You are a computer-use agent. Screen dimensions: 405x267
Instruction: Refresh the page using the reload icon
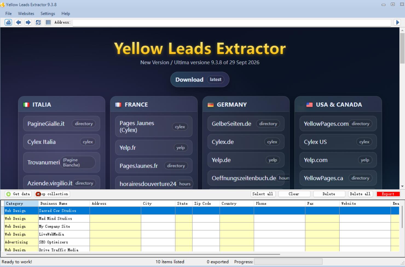coord(38,22)
